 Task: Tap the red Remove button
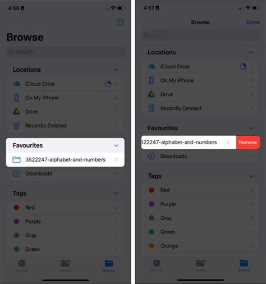pyautogui.click(x=248, y=143)
